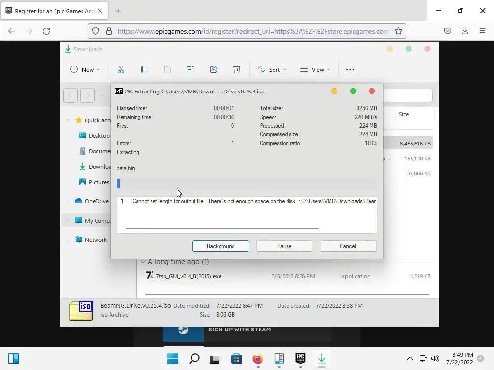494x370 pixels.
Task: Click the volume icon in system tray
Action: tap(435, 358)
